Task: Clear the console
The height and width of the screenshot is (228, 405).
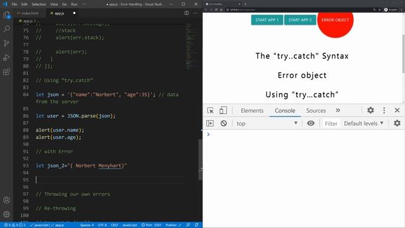Action: 223,123
